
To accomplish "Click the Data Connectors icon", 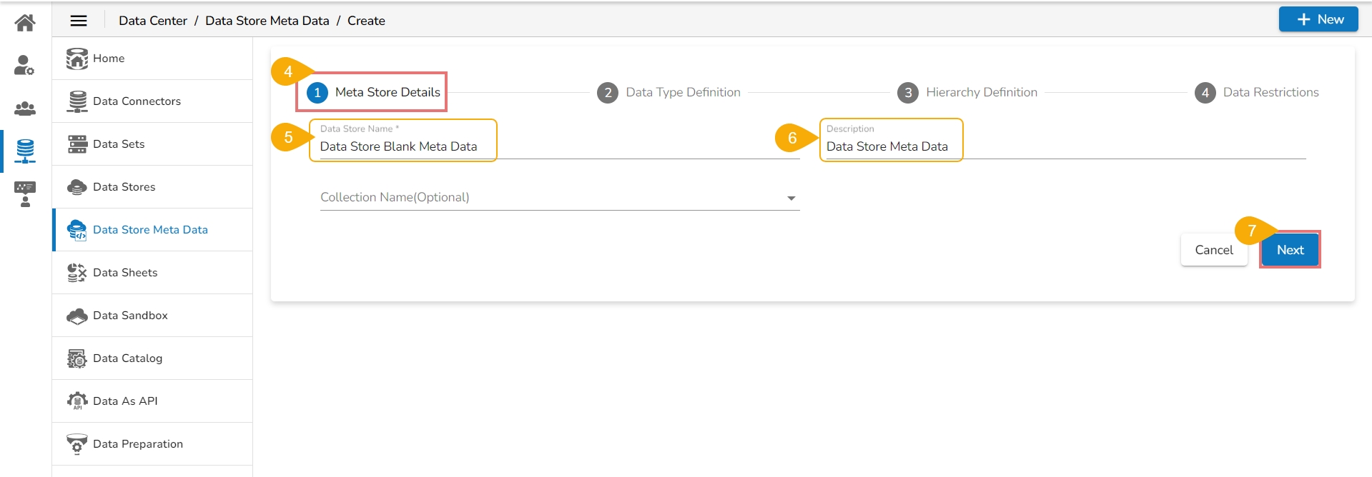I will pyautogui.click(x=77, y=101).
